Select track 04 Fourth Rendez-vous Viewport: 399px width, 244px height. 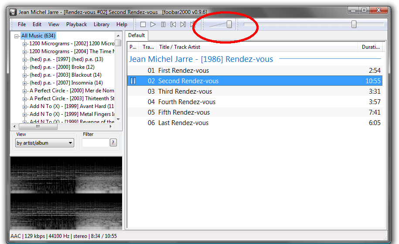tap(255, 102)
